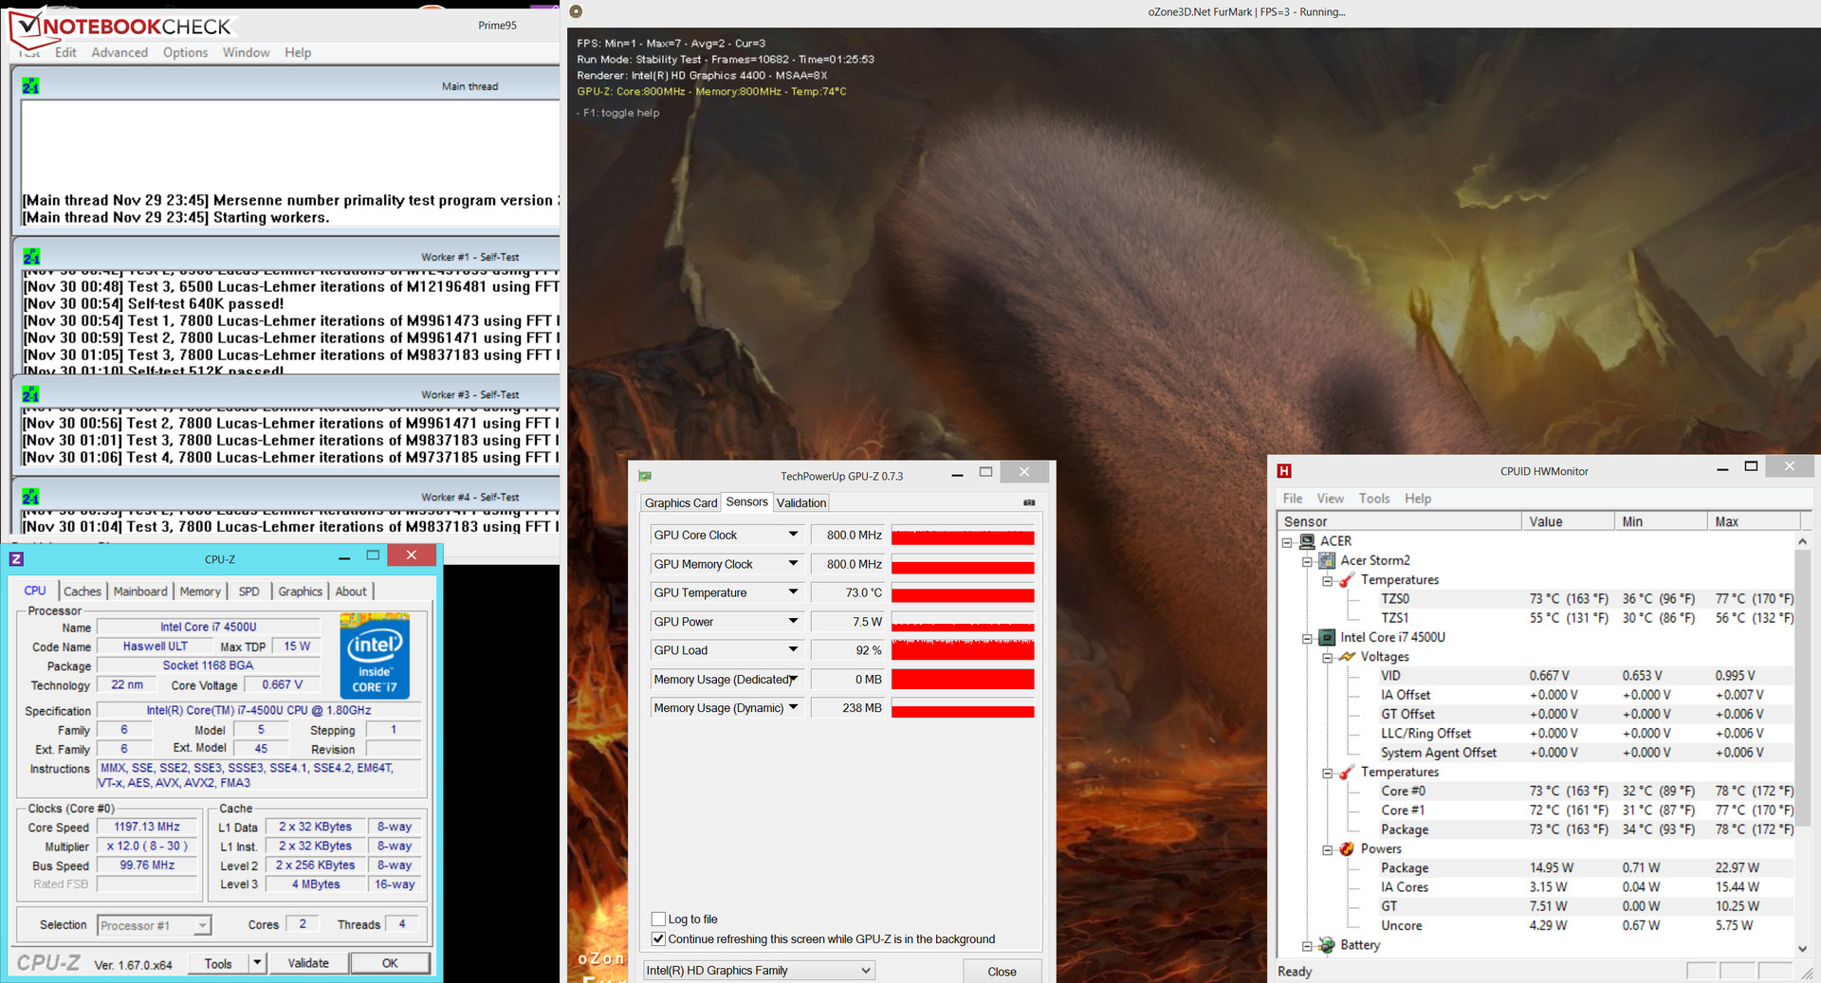The image size is (1821, 983).
Task: Open Prime95 Options menu
Action: coord(185,52)
